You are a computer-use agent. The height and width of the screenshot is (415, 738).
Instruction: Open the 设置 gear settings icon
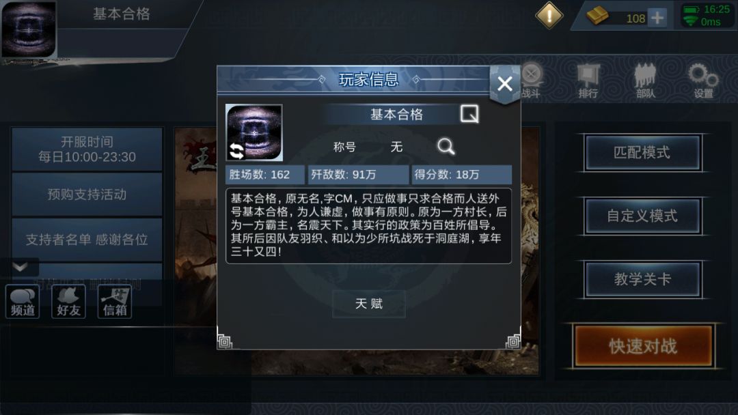point(703,81)
